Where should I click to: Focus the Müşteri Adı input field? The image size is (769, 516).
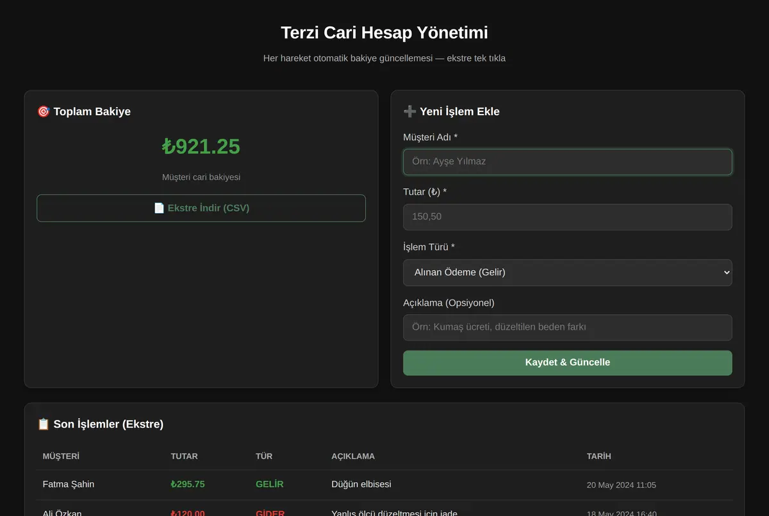pos(568,162)
